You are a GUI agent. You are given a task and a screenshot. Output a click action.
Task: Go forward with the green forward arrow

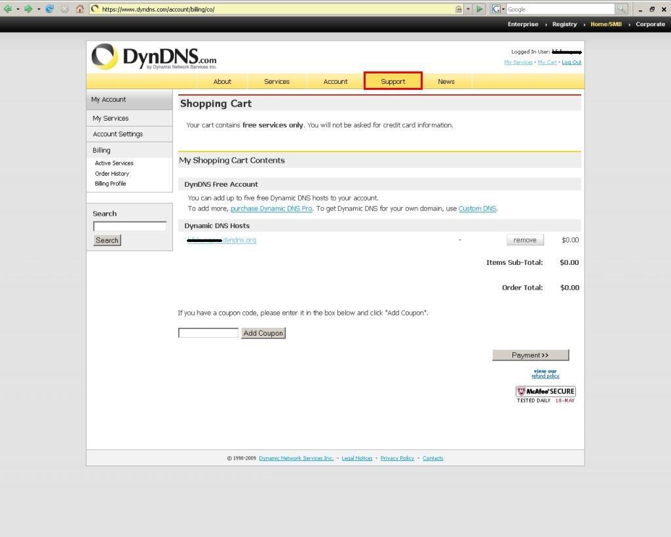click(28, 9)
